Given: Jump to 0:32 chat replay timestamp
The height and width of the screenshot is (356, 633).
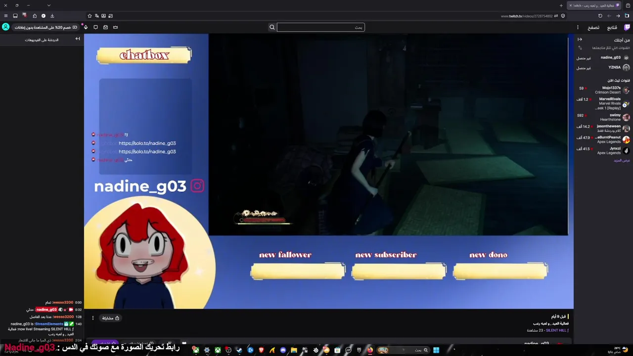Looking at the screenshot, I should pyautogui.click(x=78, y=310).
